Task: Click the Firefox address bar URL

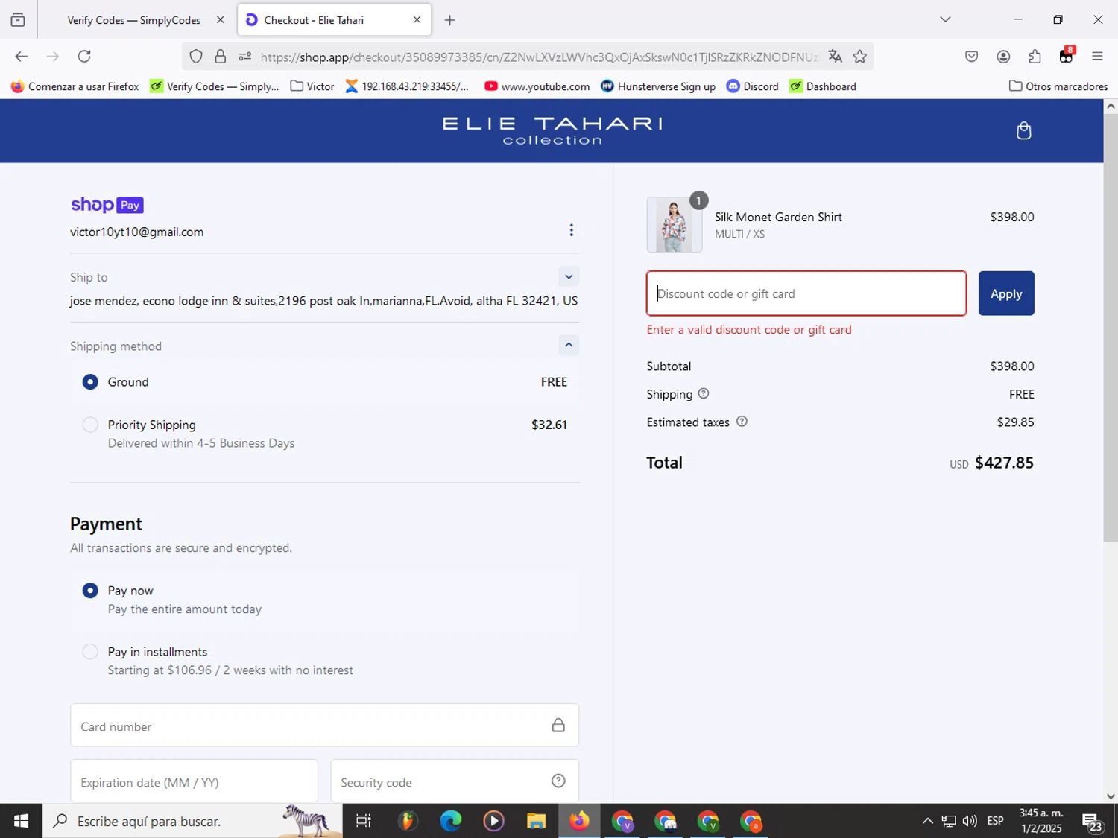Action: click(539, 57)
